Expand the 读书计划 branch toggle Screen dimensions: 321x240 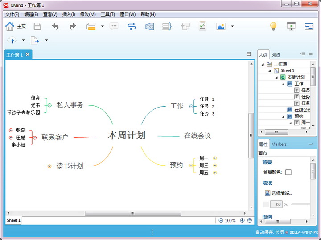coord(49,166)
